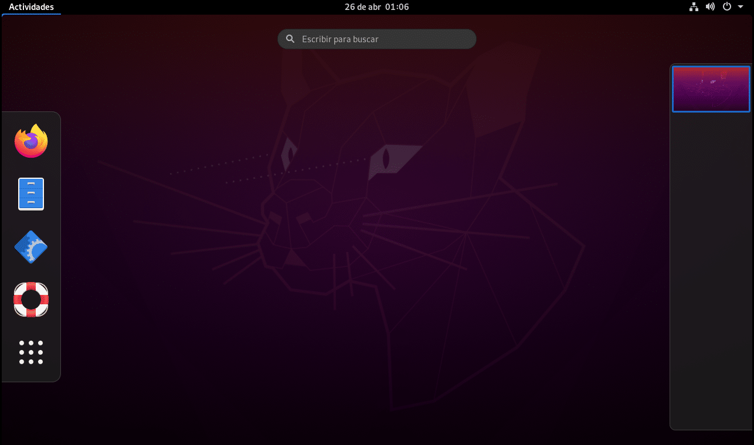The image size is (754, 445).
Task: Open the Files application from the dock
Action: 30,193
